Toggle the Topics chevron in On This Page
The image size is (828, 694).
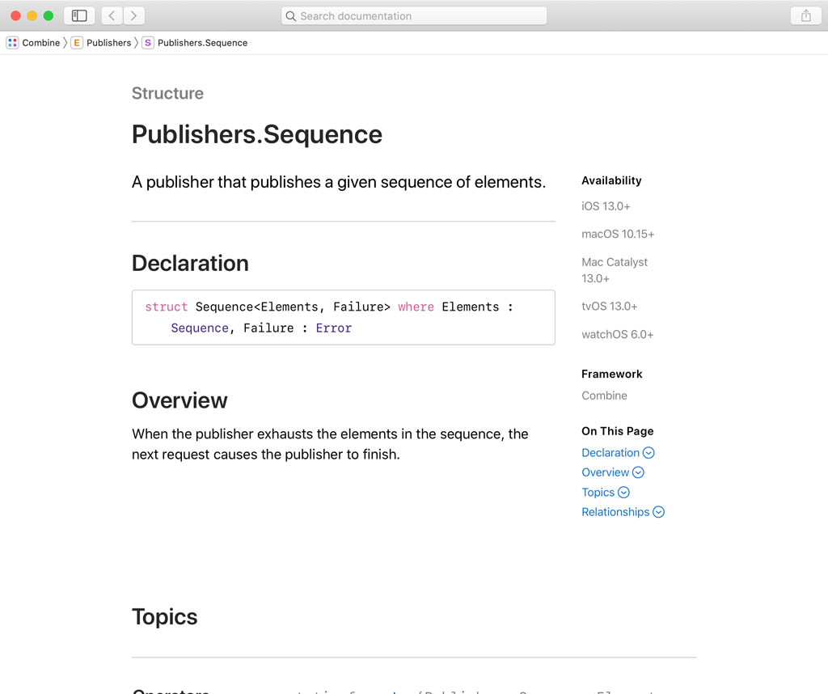623,492
